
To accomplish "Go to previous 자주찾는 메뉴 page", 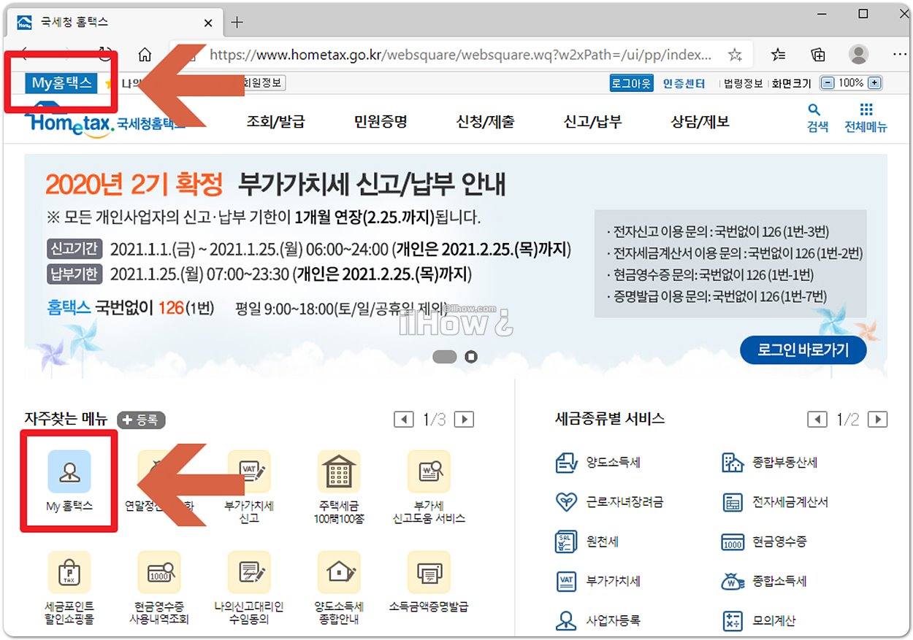I will 403,420.
